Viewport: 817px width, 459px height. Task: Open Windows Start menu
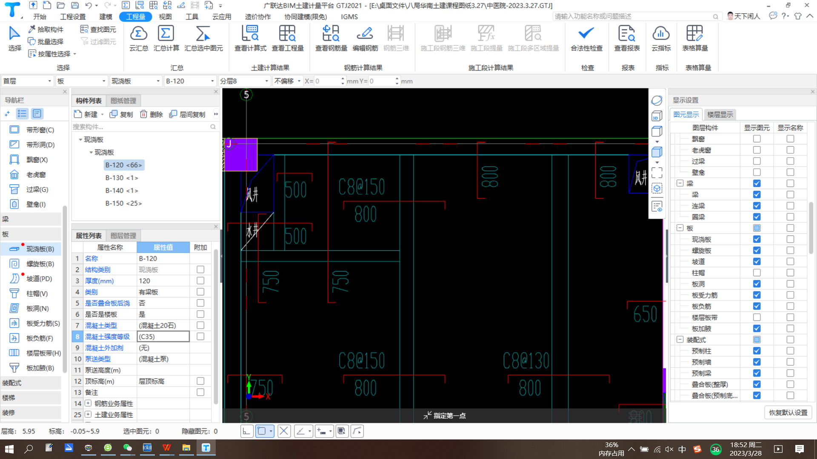(9, 449)
